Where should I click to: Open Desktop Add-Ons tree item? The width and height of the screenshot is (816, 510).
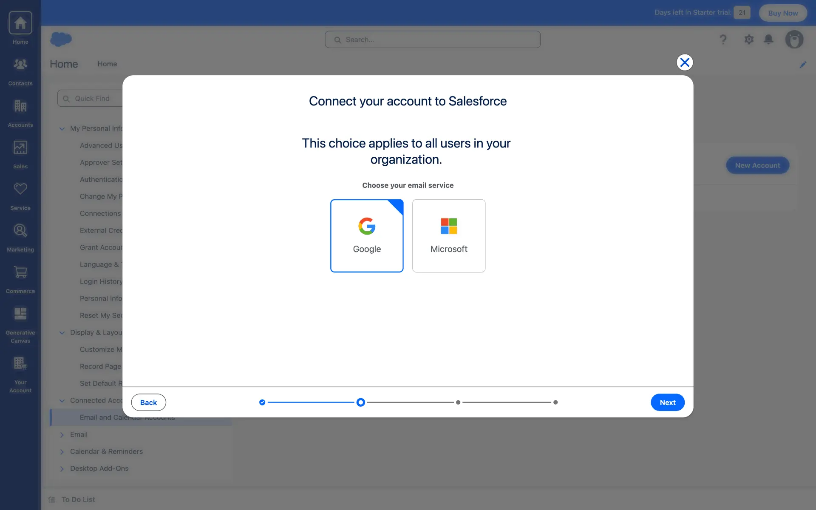(x=99, y=468)
